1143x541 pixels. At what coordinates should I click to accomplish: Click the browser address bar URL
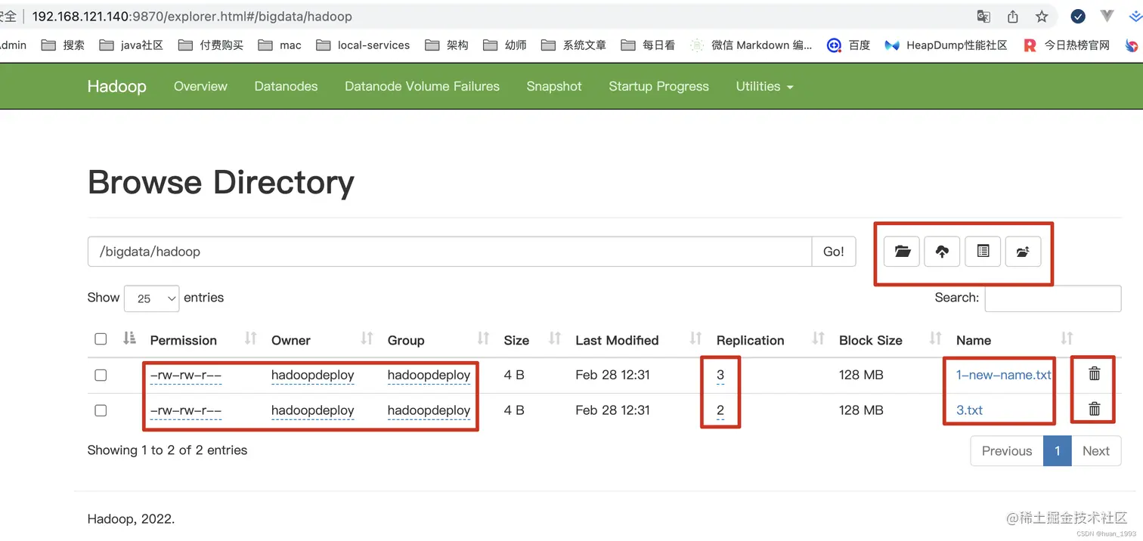click(x=192, y=16)
